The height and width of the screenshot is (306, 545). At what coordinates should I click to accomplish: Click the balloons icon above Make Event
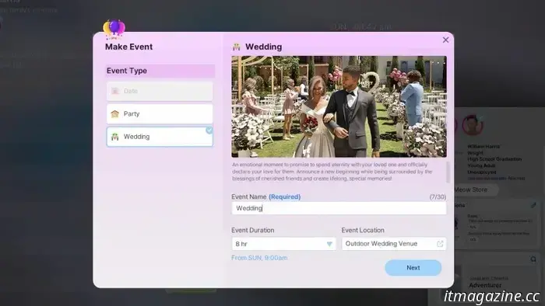pos(114,29)
